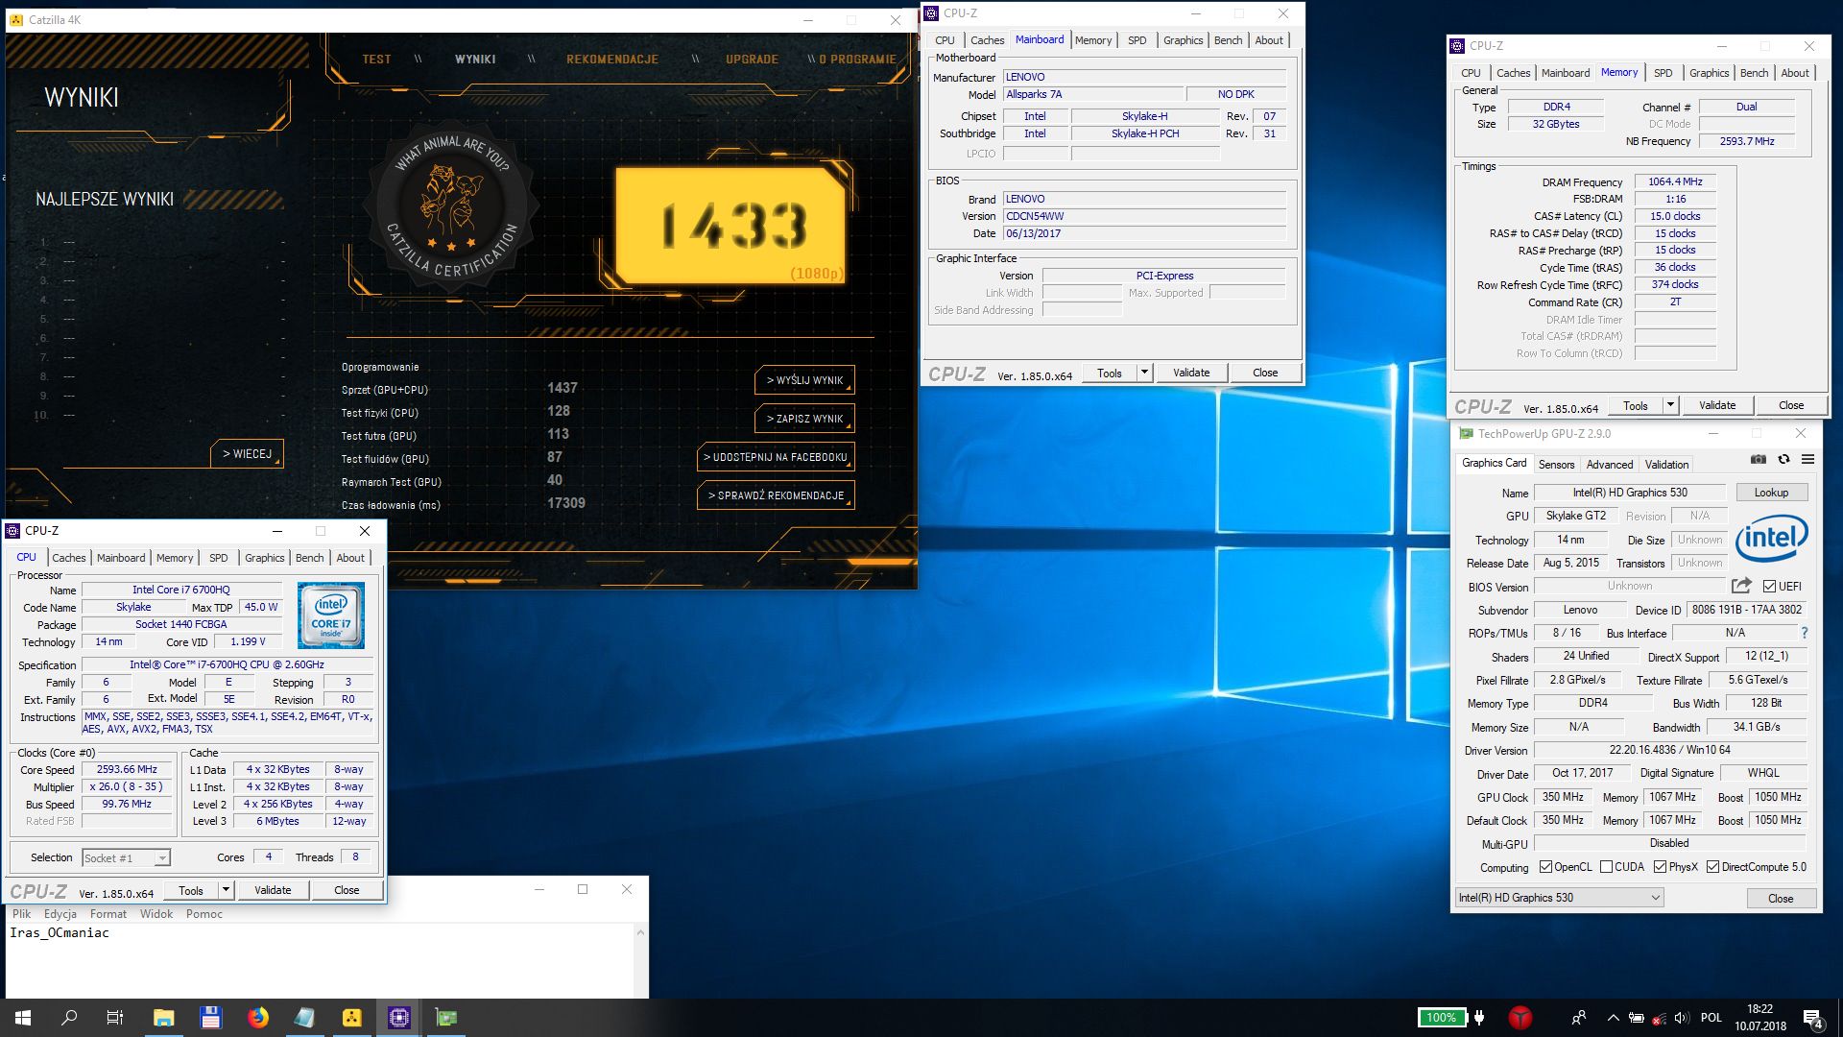
Task: Open the SPD tab in CPU-Z Mainboard window
Action: 1137,40
